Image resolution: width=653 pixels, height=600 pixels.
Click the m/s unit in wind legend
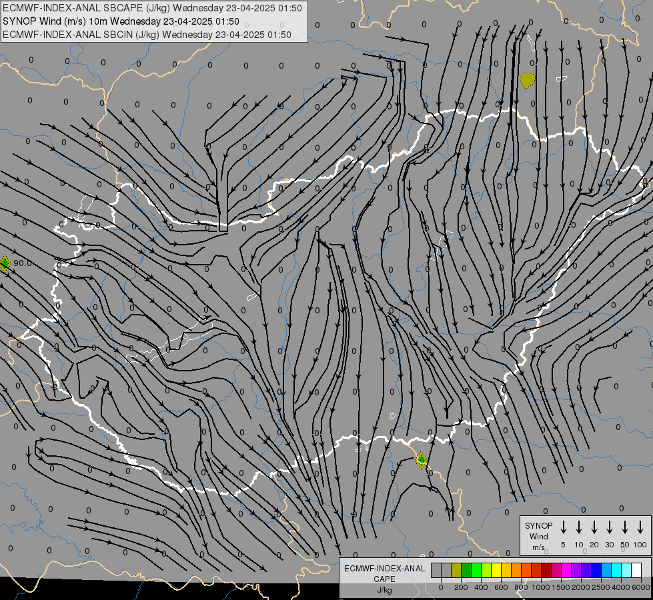click(x=538, y=547)
